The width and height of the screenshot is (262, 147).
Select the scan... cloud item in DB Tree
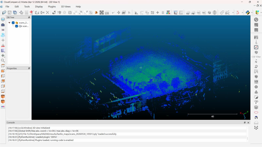click(26, 26)
